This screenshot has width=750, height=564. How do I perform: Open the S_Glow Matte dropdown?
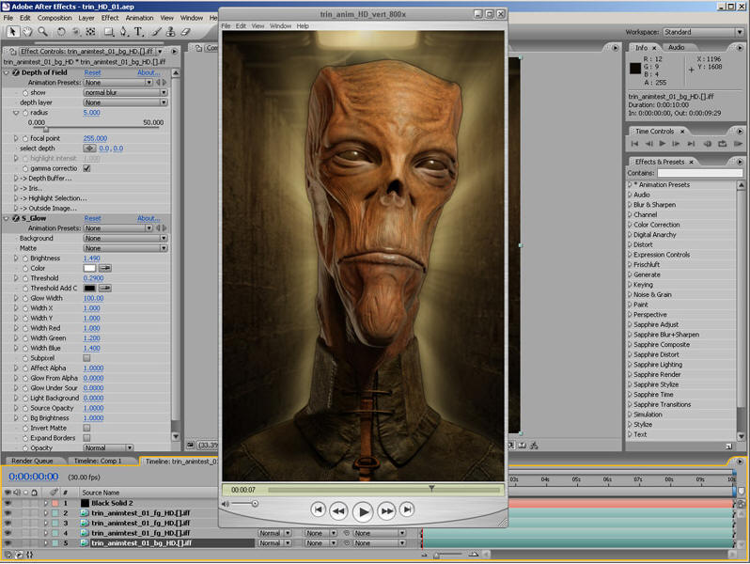pyautogui.click(x=125, y=248)
